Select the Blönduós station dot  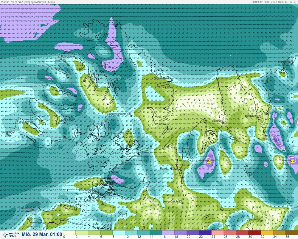pos(223,123)
